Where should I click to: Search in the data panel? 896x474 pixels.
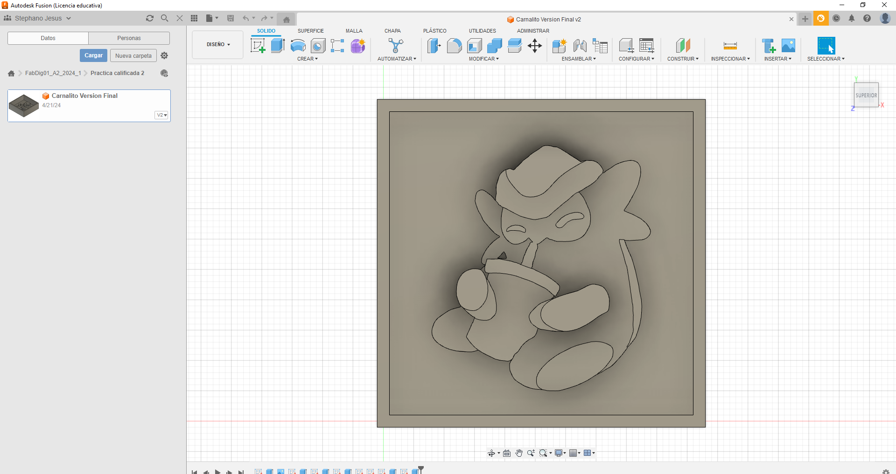pyautogui.click(x=164, y=18)
